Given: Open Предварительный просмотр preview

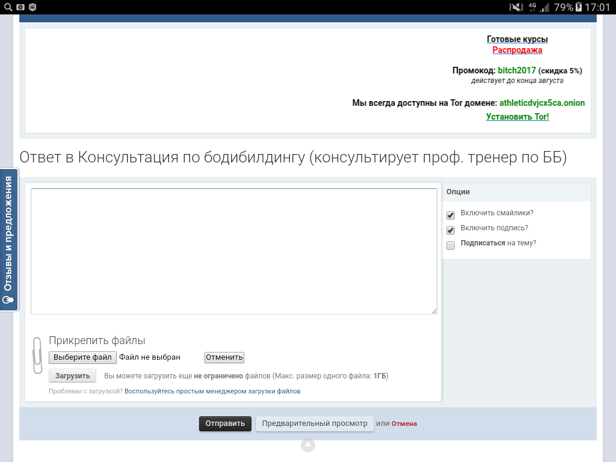Looking at the screenshot, I should (315, 423).
